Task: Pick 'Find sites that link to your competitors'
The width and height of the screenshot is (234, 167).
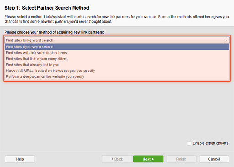Action: 117,59
